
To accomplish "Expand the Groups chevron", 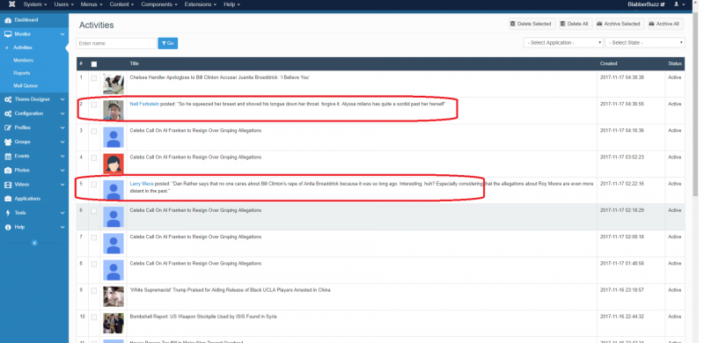I will point(62,142).
